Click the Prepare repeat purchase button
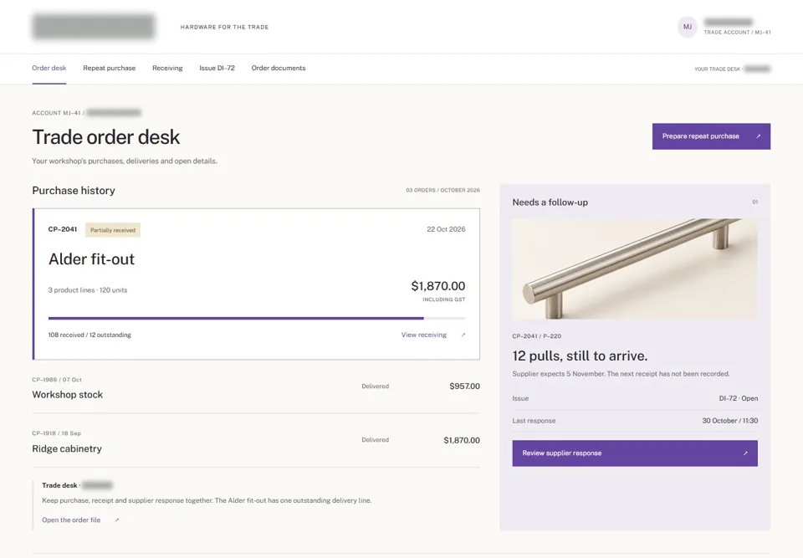The height and width of the screenshot is (558, 803). pos(711,136)
